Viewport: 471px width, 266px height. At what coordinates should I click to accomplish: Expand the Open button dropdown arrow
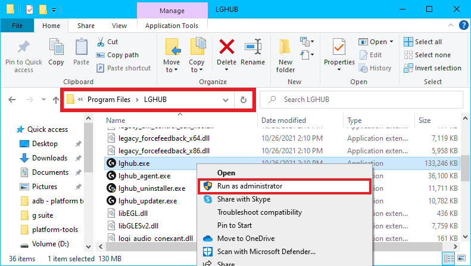[391, 42]
